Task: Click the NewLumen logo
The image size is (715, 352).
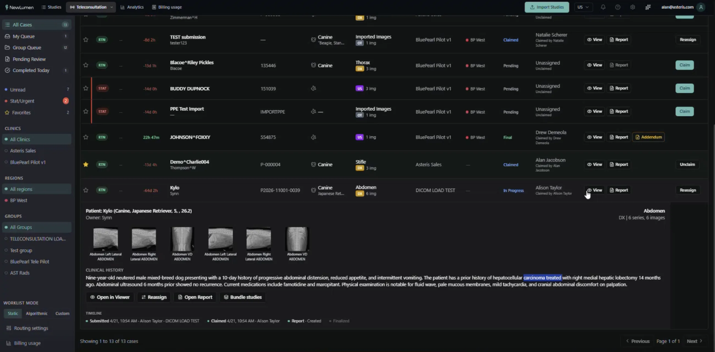Action: (20, 7)
